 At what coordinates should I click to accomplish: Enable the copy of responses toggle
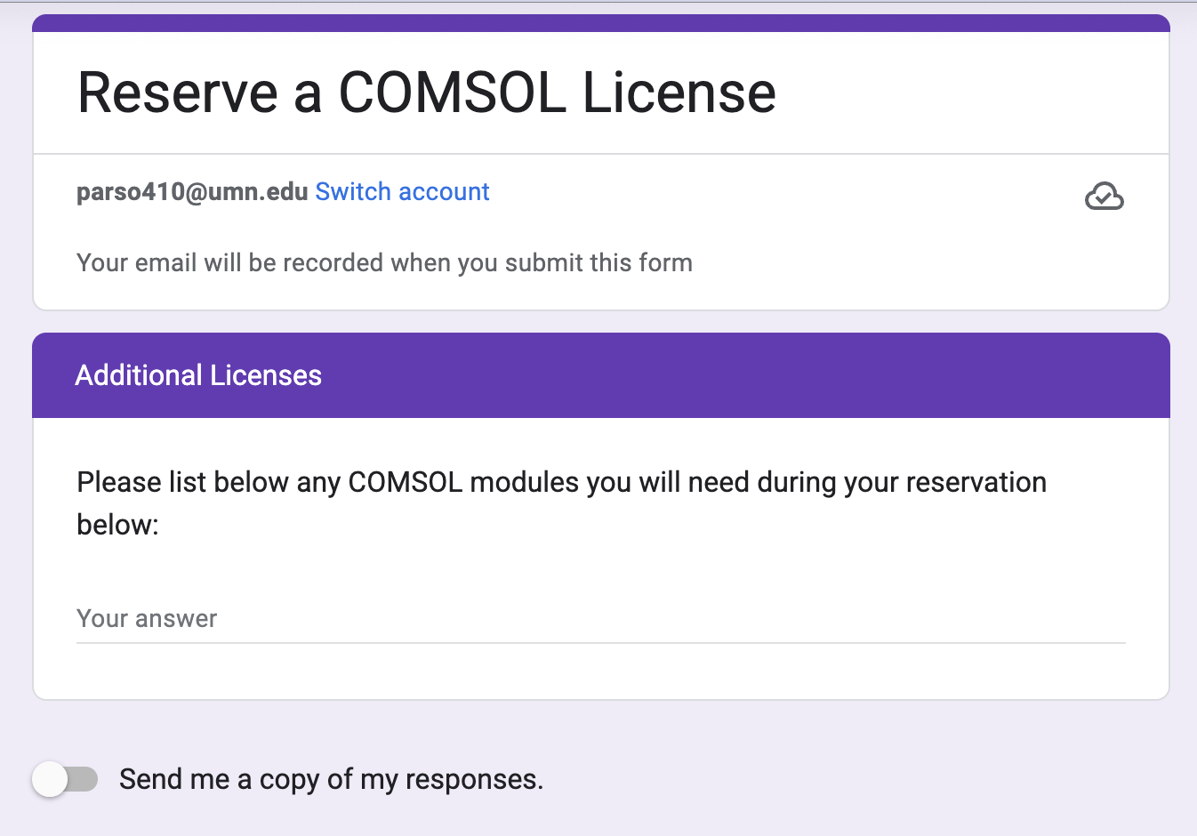pyautogui.click(x=65, y=780)
